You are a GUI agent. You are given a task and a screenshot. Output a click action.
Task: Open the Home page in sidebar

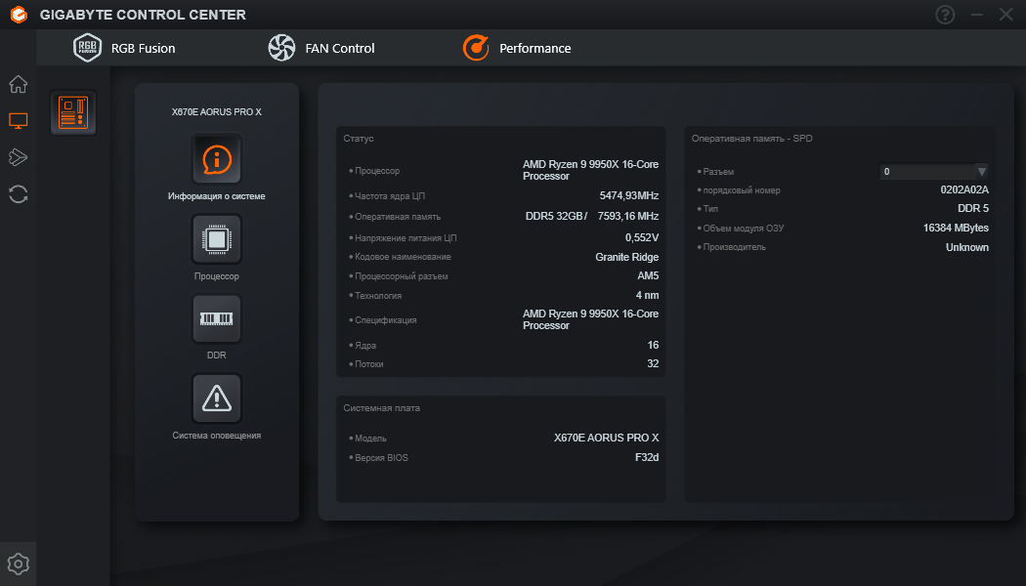coord(19,84)
